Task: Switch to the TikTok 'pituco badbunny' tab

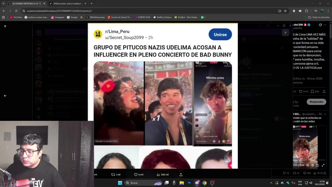Action: [x=67, y=3]
